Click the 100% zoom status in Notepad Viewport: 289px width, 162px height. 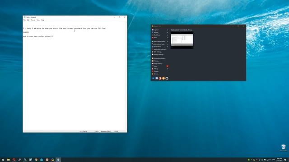click(x=97, y=131)
